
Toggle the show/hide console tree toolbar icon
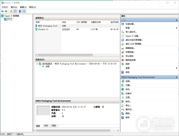[x=15, y=11]
